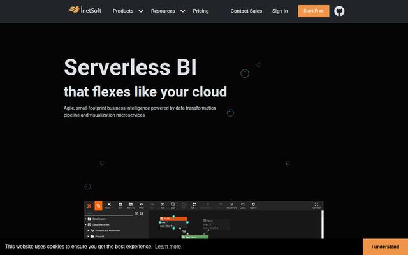Open the Create dropdown in toolbar
The image size is (408, 255).
[109, 205]
